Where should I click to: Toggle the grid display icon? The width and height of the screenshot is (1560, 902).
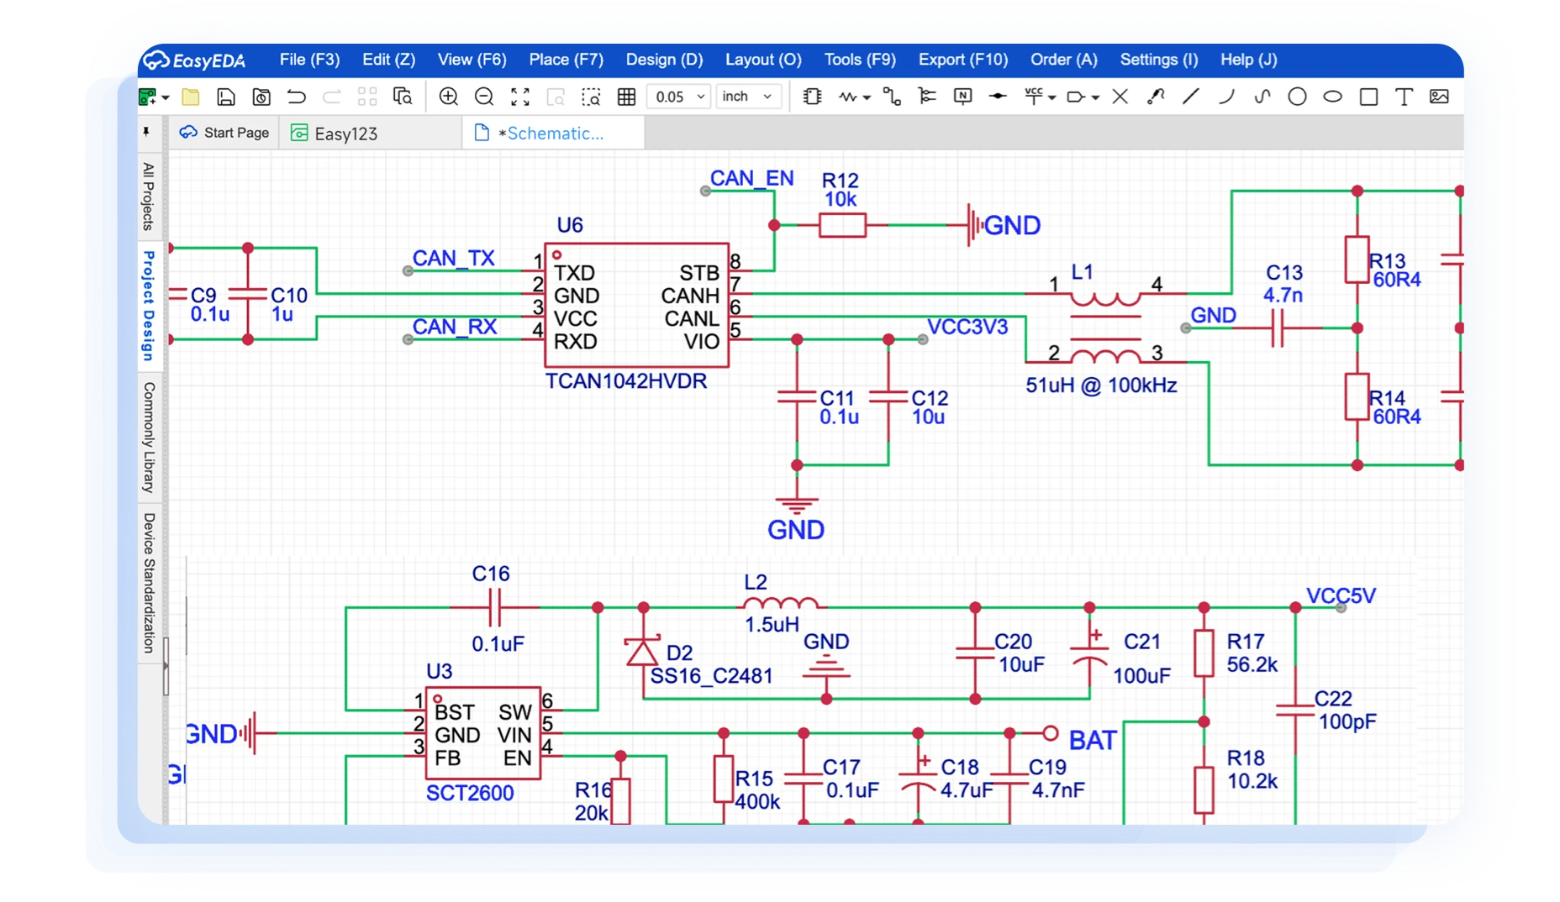pyautogui.click(x=626, y=97)
